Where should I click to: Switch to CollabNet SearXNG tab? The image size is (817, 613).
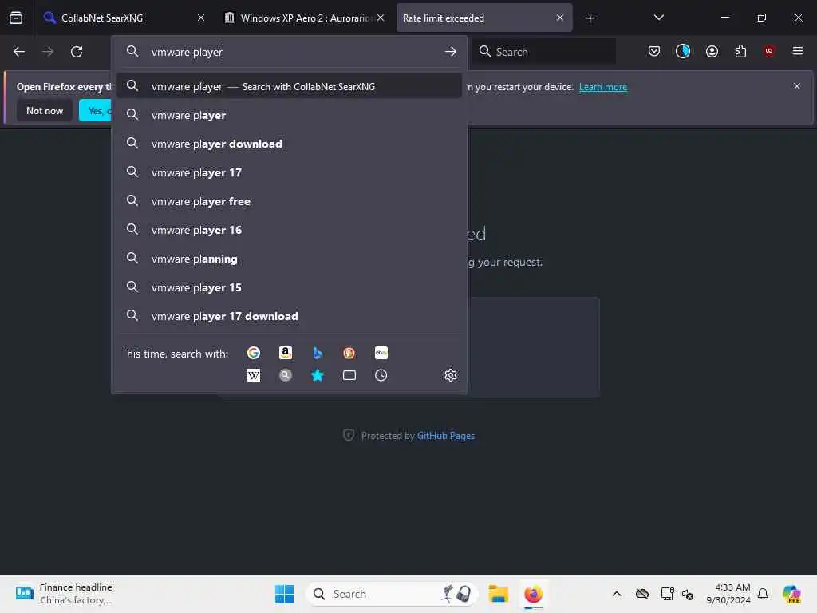click(124, 18)
